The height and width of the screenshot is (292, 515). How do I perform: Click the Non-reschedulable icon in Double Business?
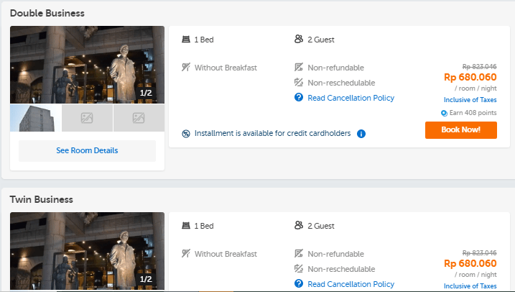pos(299,83)
